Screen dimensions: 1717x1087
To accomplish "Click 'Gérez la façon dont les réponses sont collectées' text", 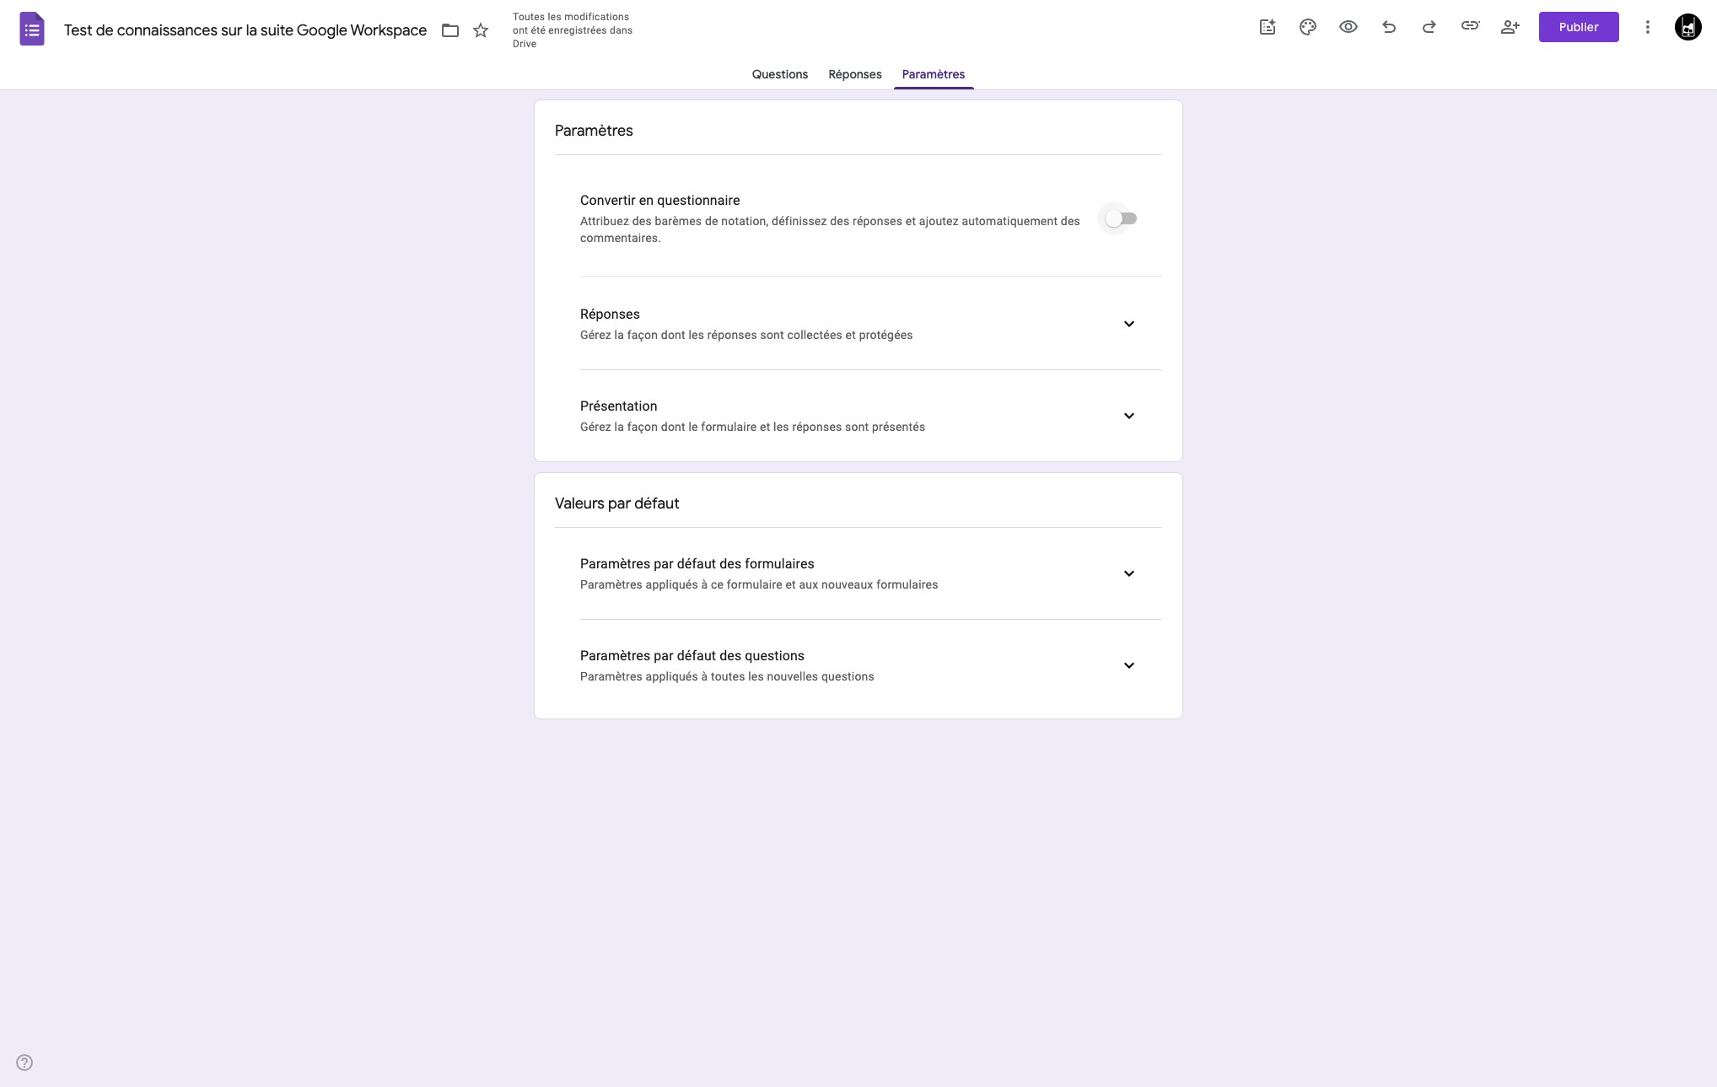I will [x=746, y=335].
